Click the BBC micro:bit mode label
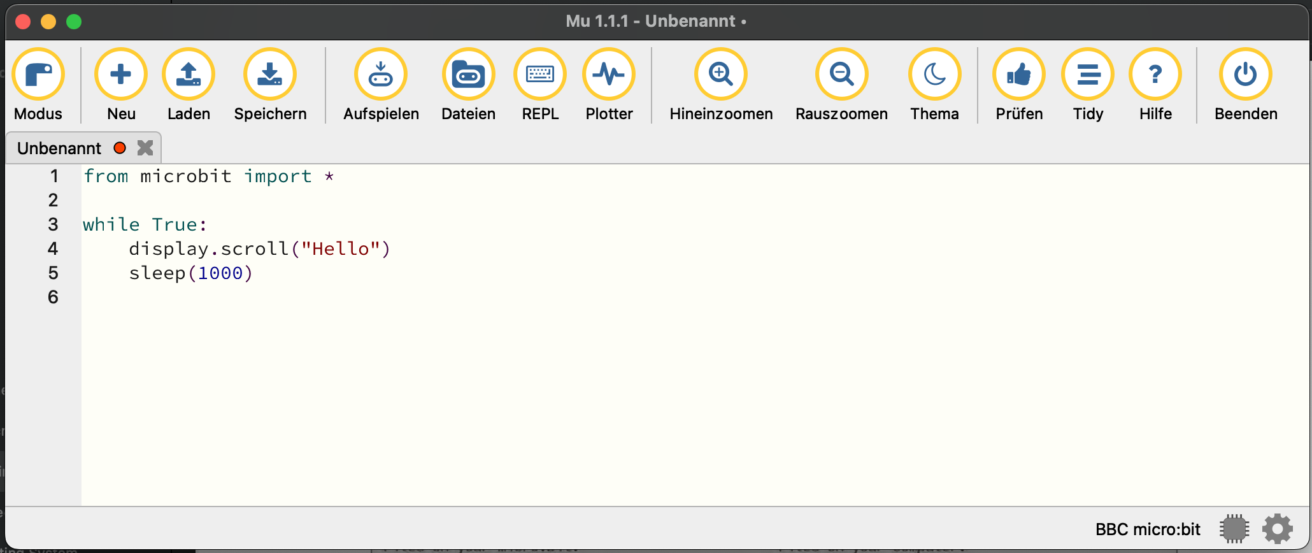The width and height of the screenshot is (1312, 553). 1148,529
